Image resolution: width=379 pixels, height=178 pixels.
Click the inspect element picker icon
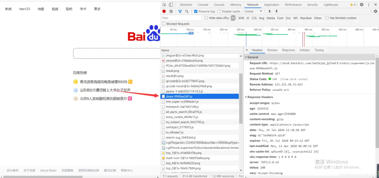point(164,5)
